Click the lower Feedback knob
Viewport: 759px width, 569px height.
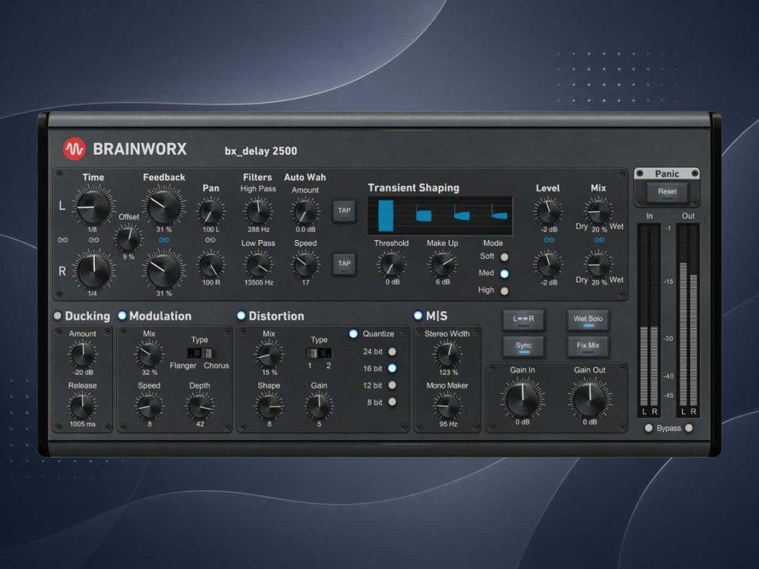[164, 270]
